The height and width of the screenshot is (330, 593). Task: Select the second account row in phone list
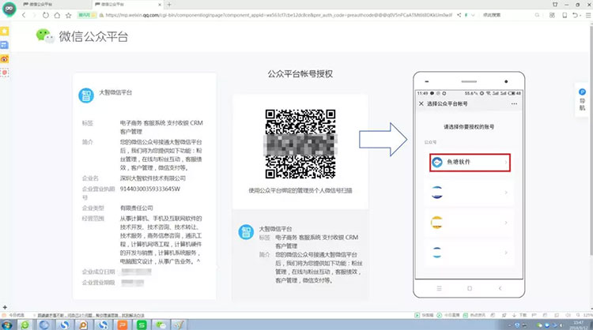(469, 193)
